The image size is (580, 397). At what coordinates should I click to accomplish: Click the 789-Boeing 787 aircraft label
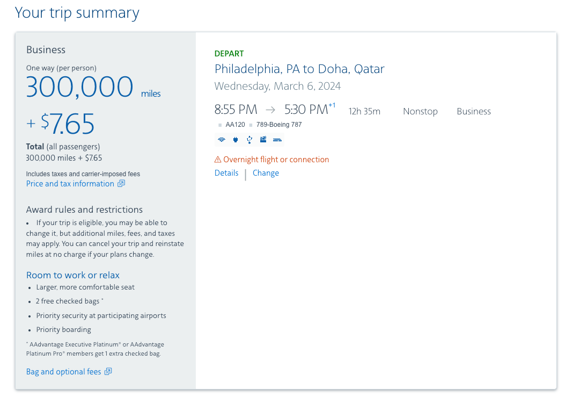coord(279,125)
